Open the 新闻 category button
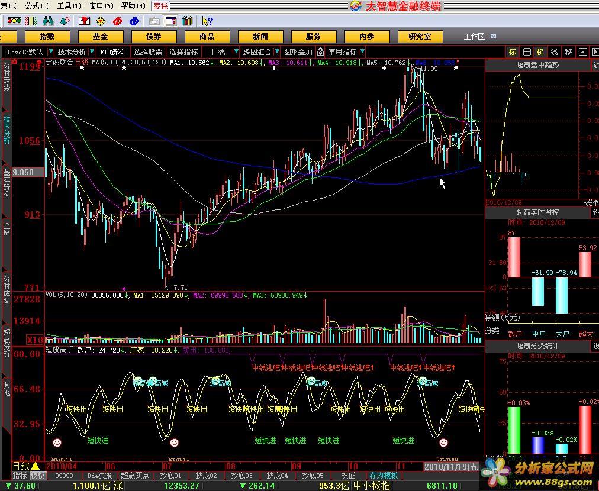The height and width of the screenshot is (491, 599). tap(260, 37)
